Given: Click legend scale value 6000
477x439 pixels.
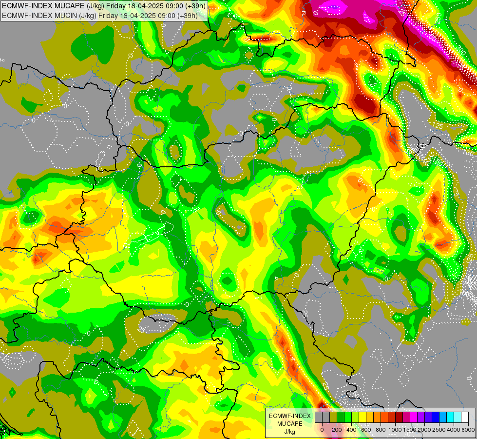Looking at the screenshot, I should pyautogui.click(x=468, y=430).
